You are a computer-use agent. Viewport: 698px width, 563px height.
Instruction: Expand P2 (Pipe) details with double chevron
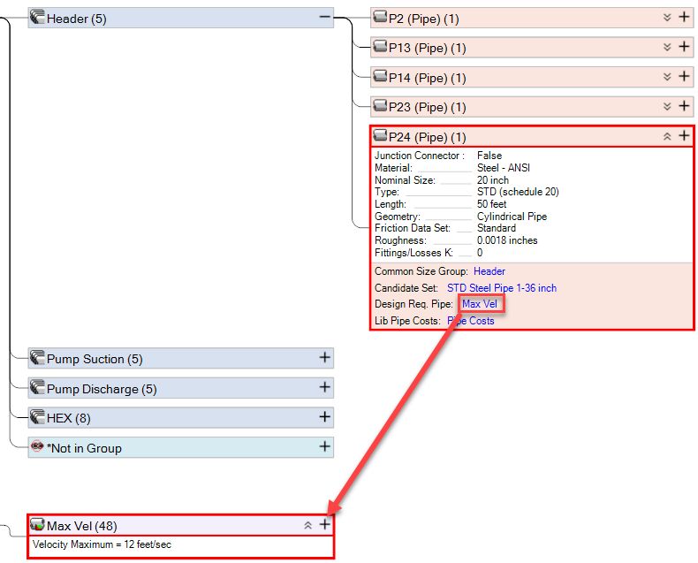tap(667, 18)
